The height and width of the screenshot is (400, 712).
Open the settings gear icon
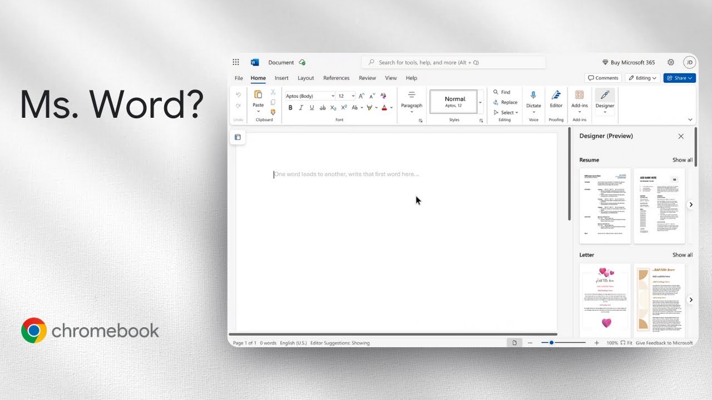(671, 62)
